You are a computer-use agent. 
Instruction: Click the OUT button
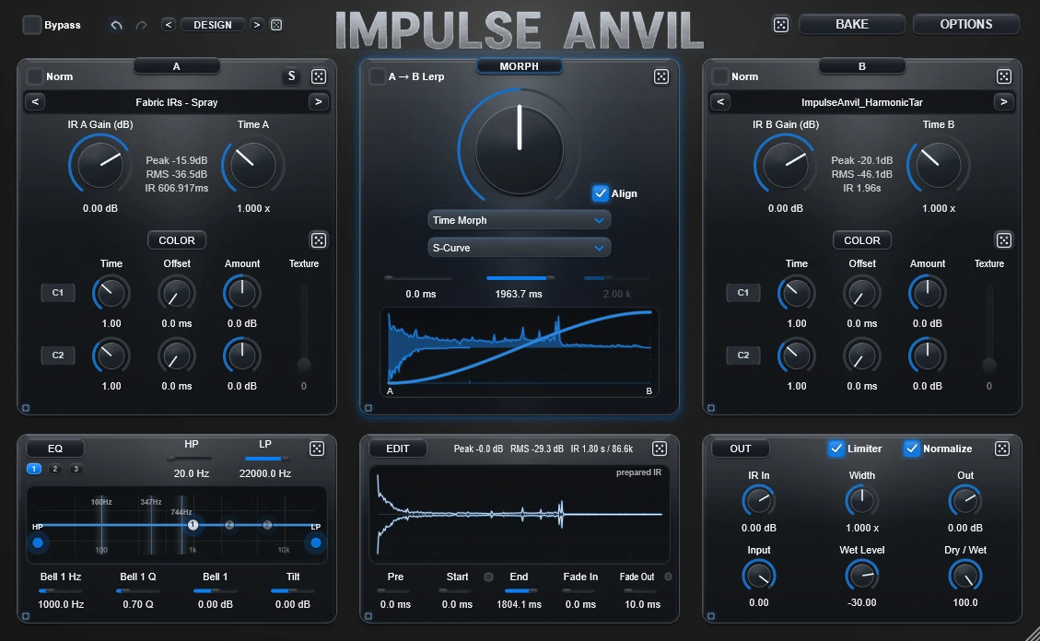tap(741, 449)
